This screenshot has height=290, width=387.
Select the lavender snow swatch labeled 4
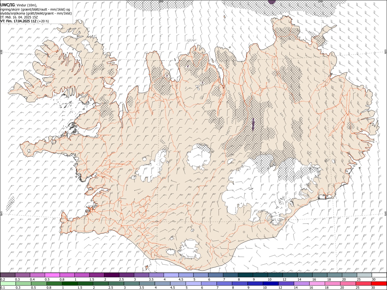[171, 275]
